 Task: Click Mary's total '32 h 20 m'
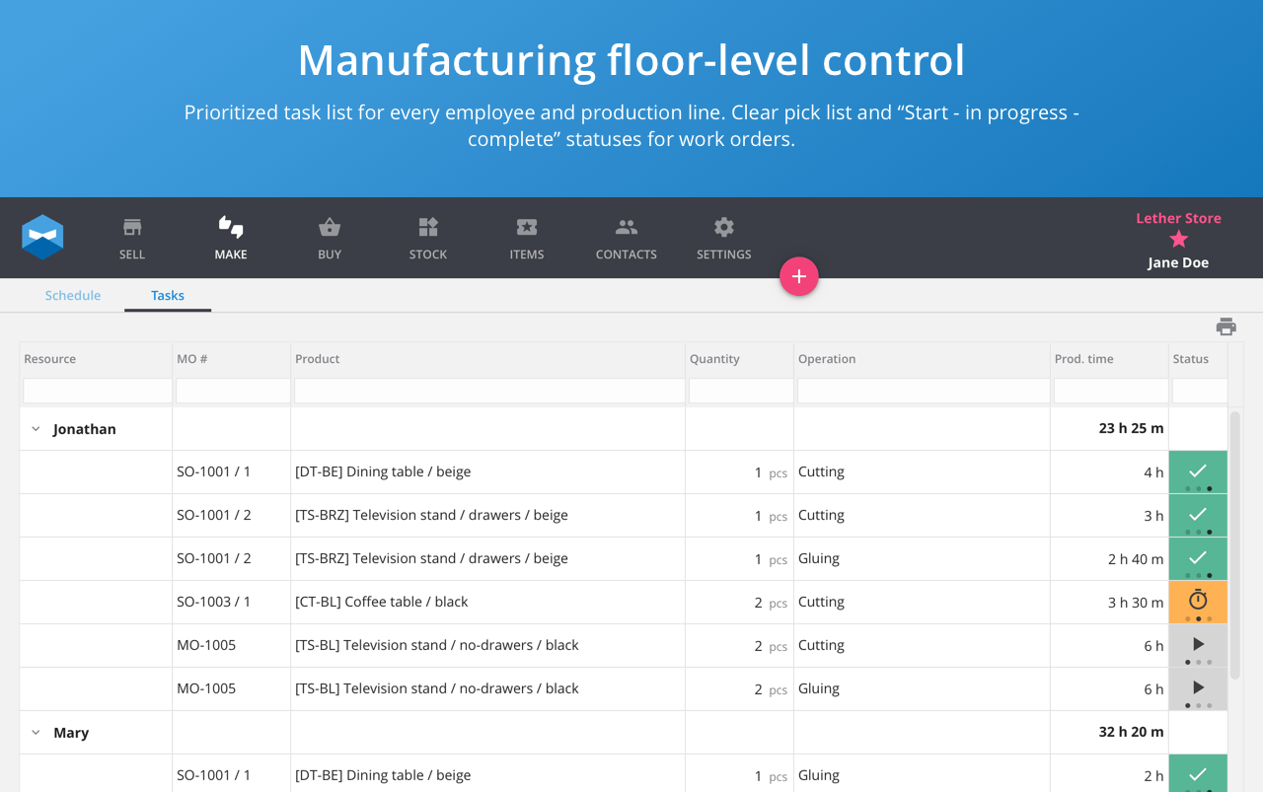pyautogui.click(x=1131, y=733)
